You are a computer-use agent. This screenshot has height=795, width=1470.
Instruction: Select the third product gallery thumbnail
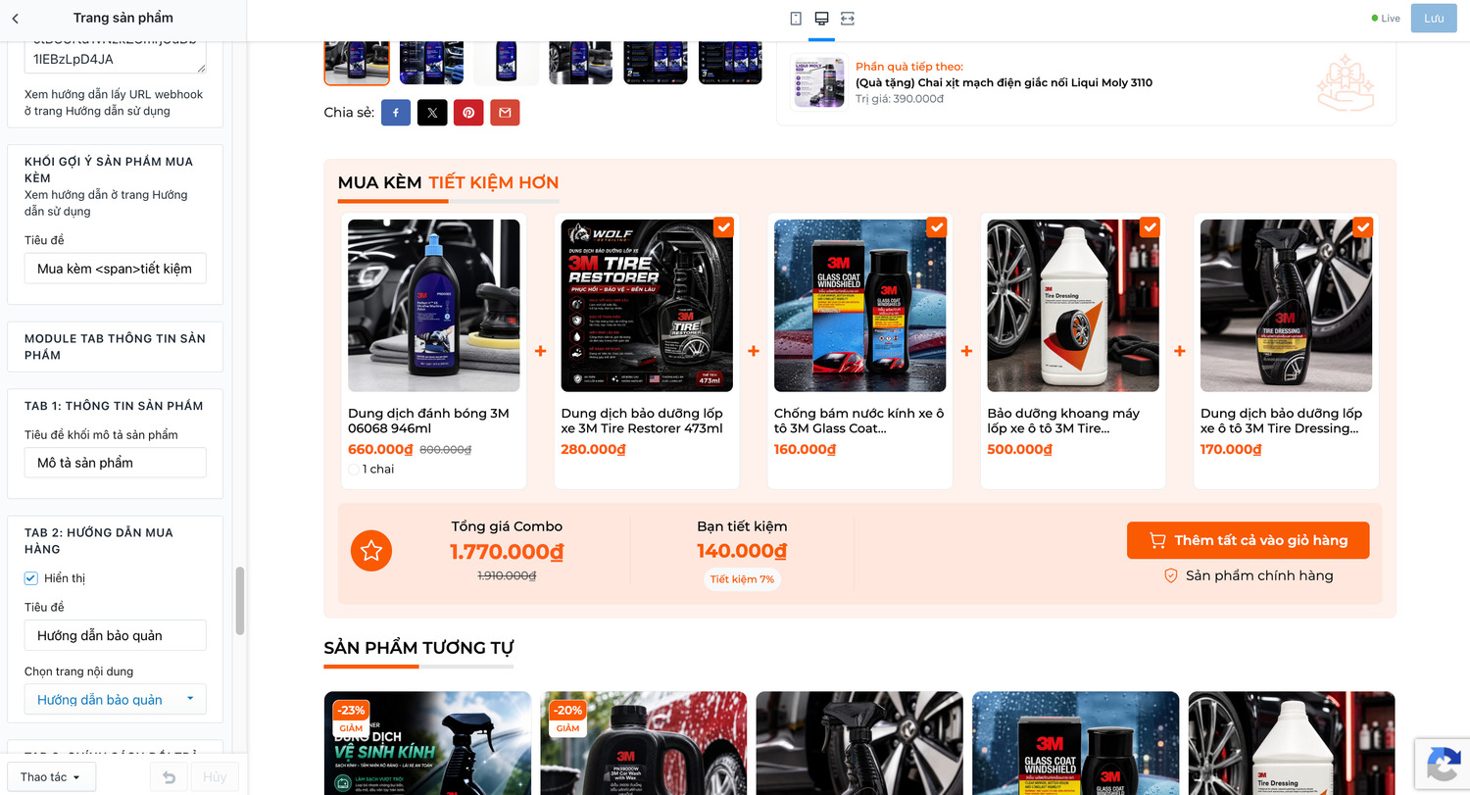pos(506,63)
